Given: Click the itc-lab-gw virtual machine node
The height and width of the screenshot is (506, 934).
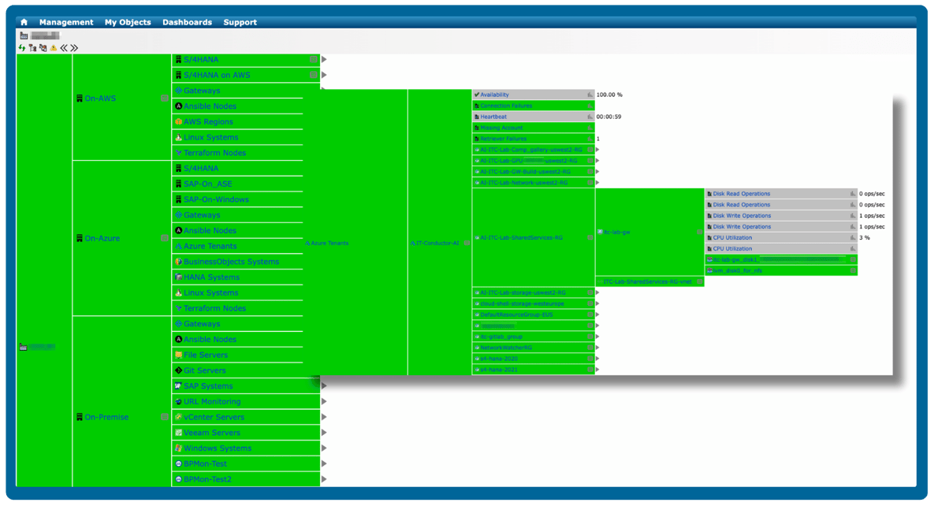Looking at the screenshot, I should click(616, 233).
